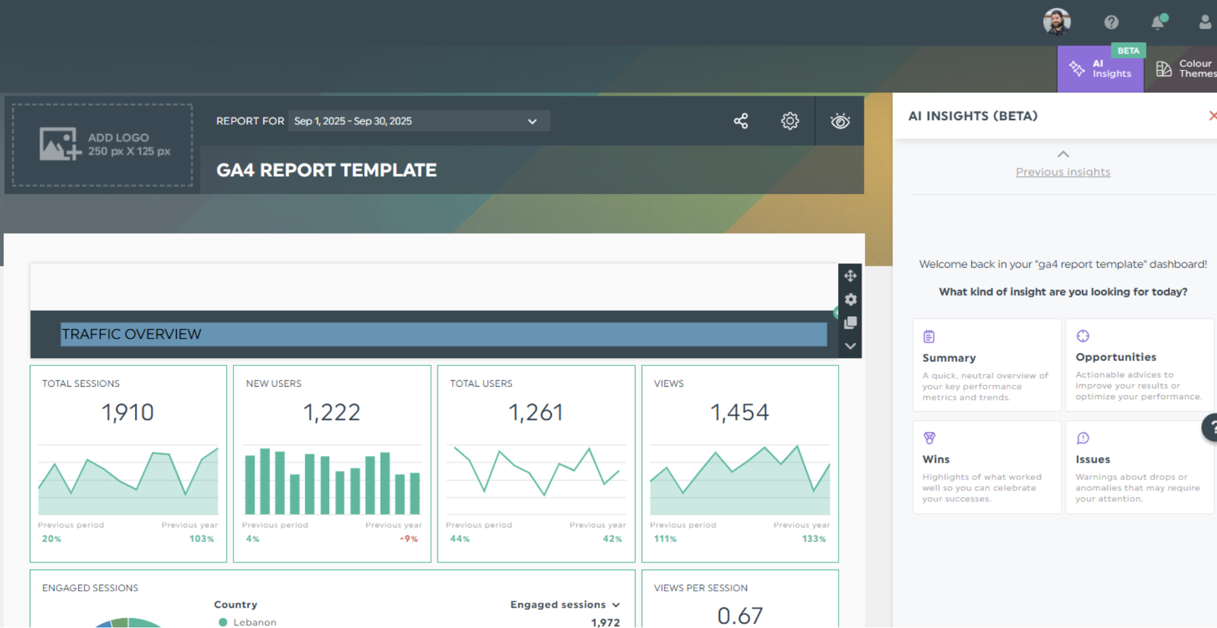Screen dimensions: 1217x628
Task: Open the report date range dropdown
Action: click(418, 121)
